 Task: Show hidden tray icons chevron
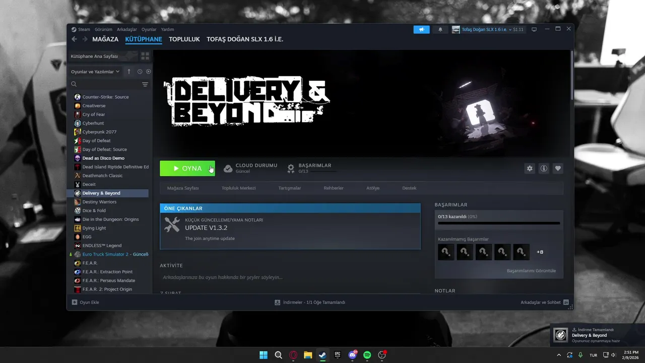[559, 355]
